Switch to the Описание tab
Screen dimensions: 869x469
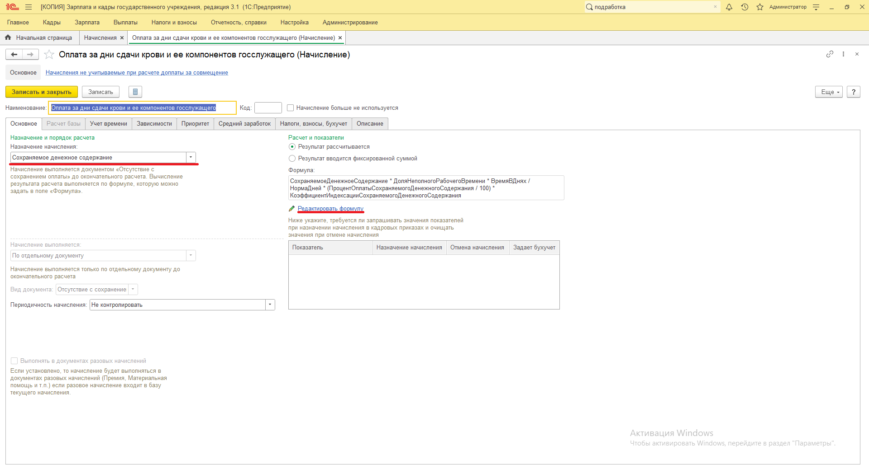(370, 124)
